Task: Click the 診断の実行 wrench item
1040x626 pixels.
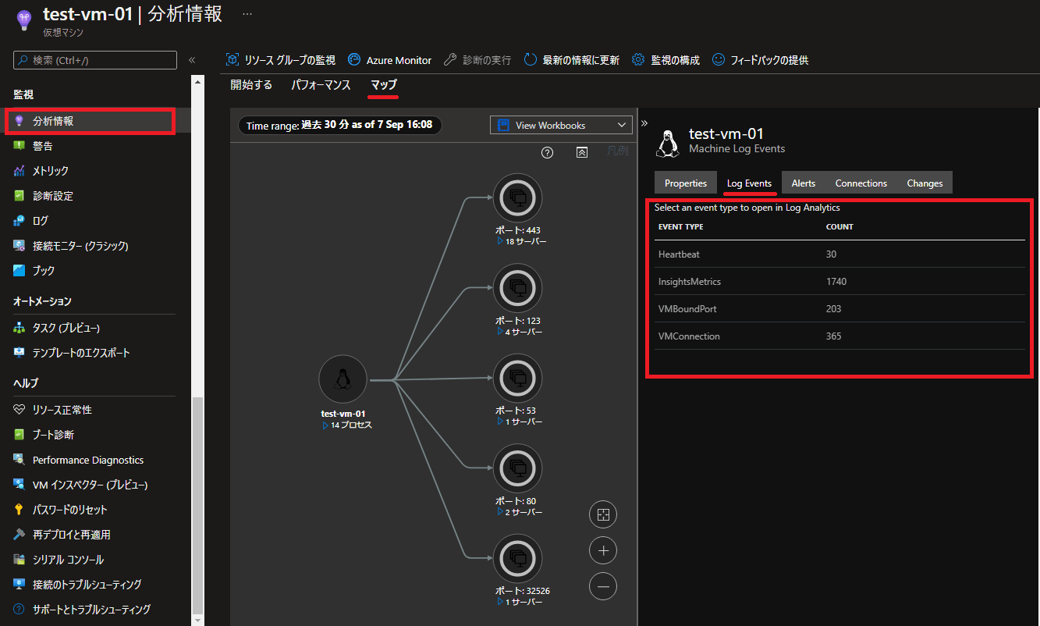Action: (477, 60)
